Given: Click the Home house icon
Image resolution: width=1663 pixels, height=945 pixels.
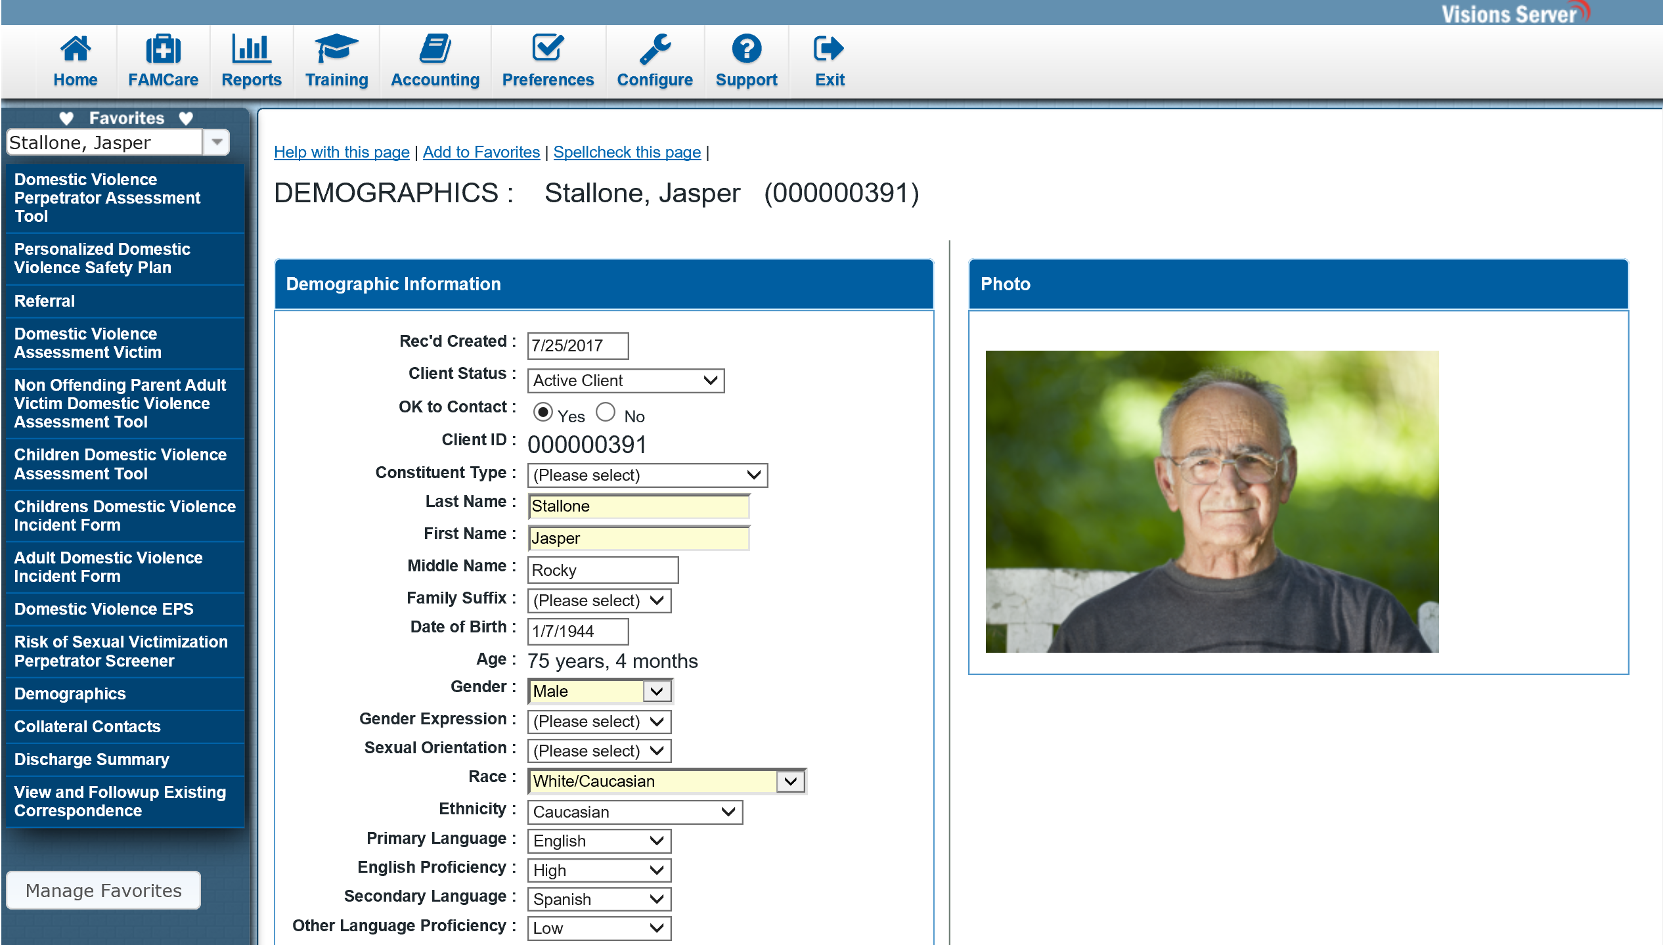Looking at the screenshot, I should pos(75,49).
